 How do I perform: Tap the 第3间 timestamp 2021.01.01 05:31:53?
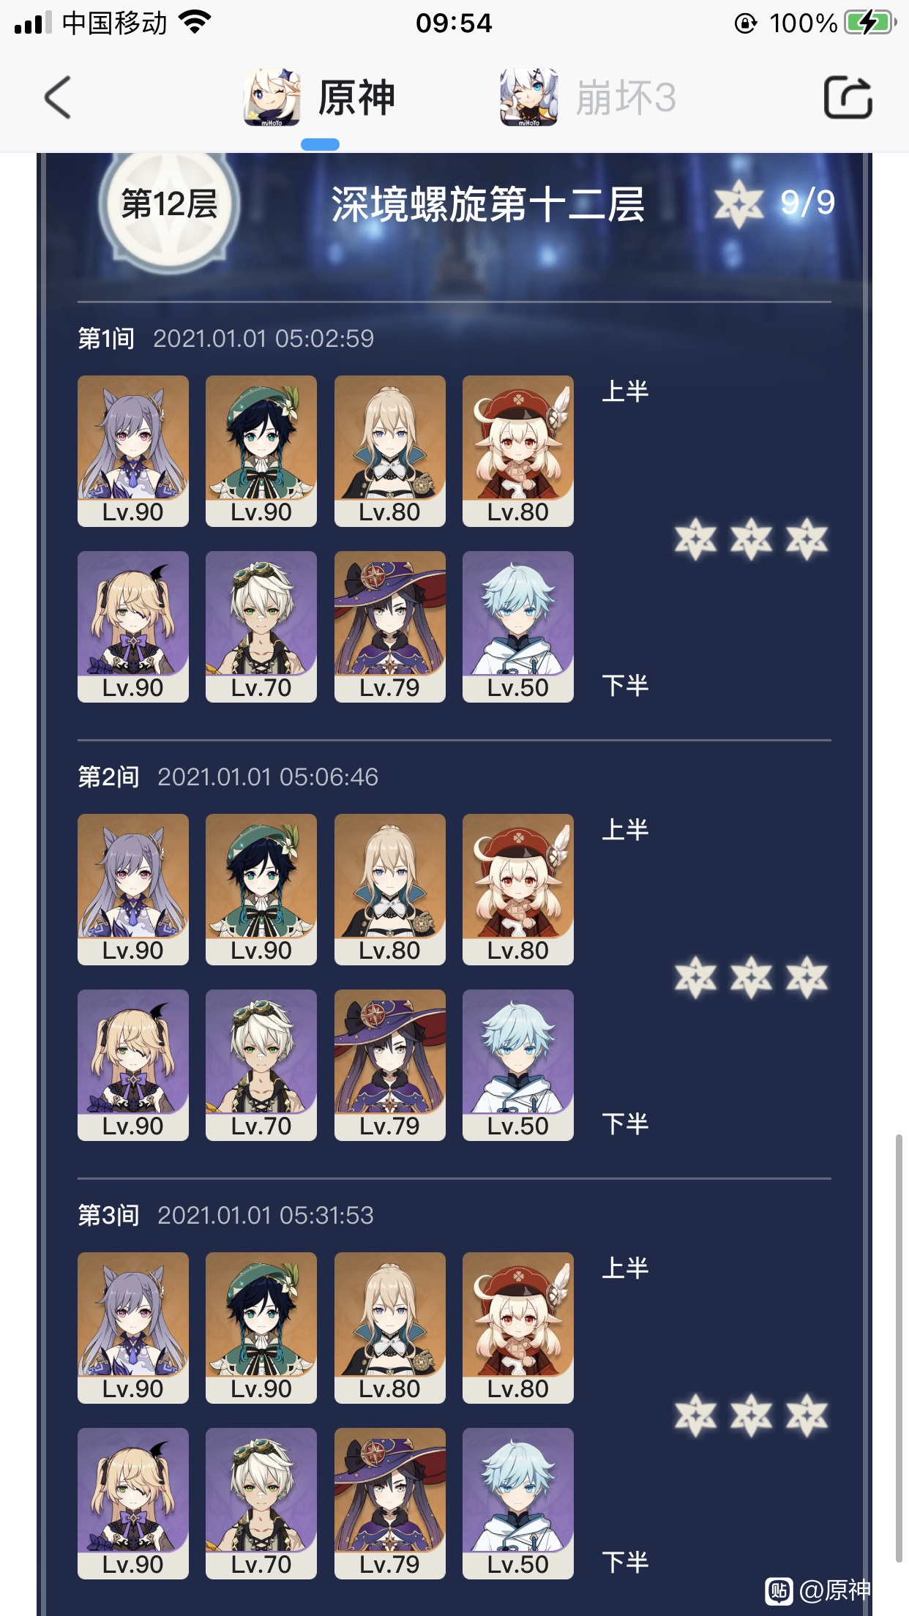[x=266, y=1215]
